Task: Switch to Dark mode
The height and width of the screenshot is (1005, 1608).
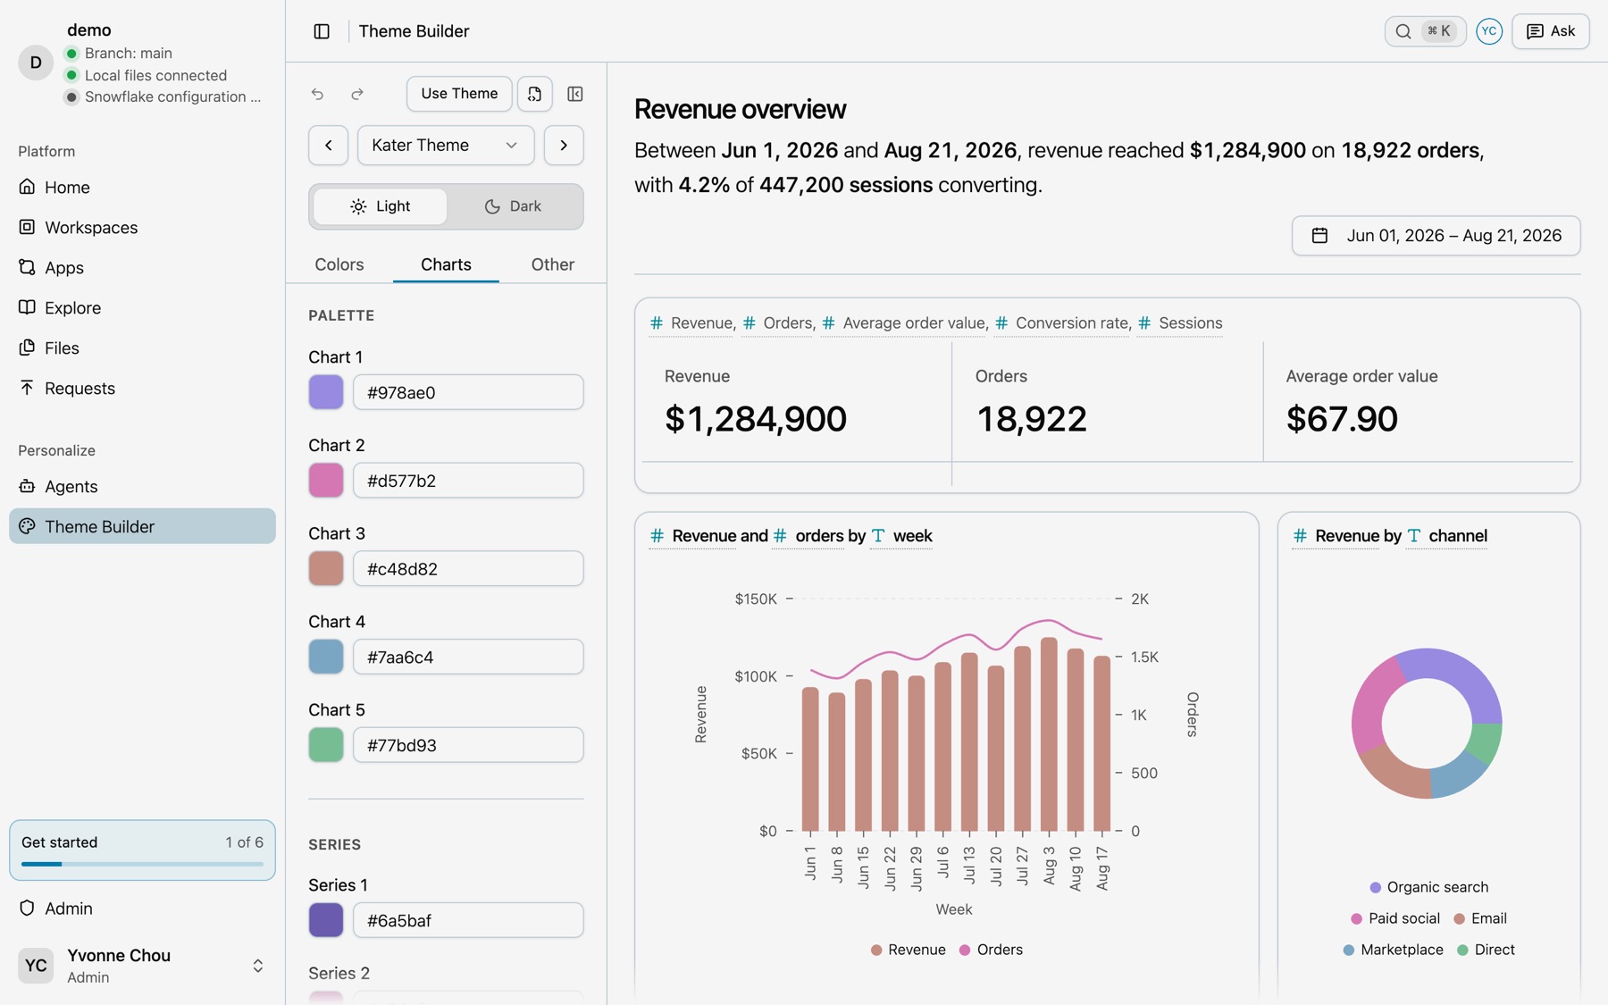Action: (x=513, y=206)
